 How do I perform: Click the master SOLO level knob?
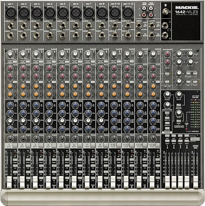click(179, 113)
